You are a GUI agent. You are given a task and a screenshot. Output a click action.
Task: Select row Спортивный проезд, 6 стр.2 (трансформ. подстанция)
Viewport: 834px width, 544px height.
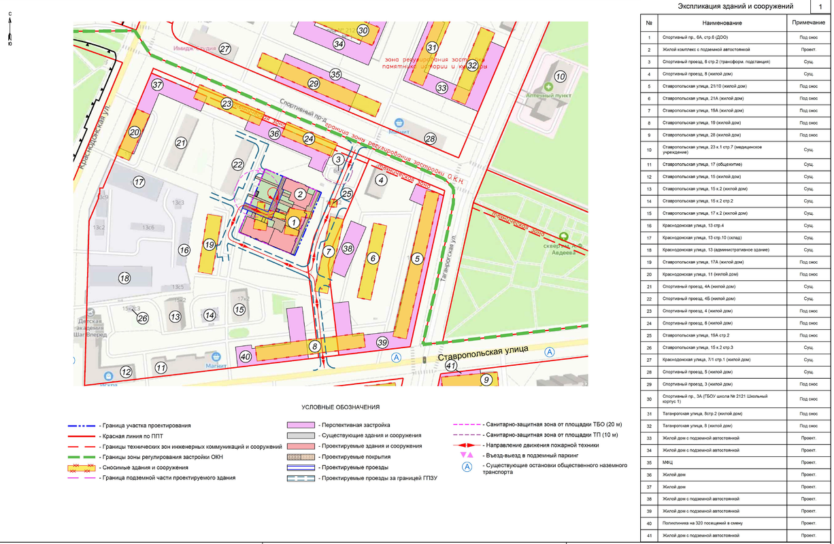click(x=735, y=62)
